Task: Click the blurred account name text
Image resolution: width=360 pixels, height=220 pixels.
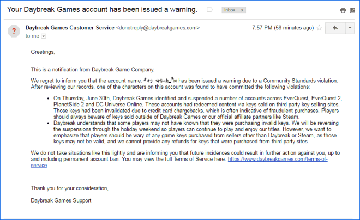Action: pos(160,80)
